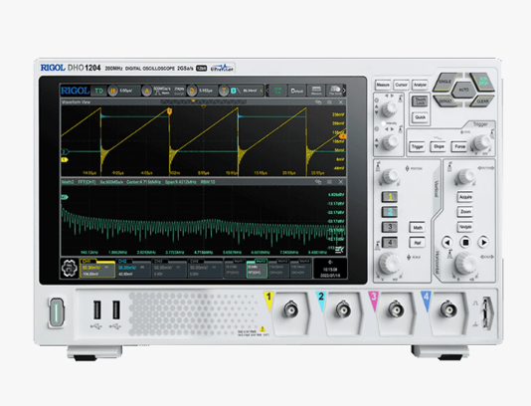Toggle channel 1 with the yellow 1 key
Image resolution: width=531 pixels, height=406 pixels.
[x=390, y=197]
